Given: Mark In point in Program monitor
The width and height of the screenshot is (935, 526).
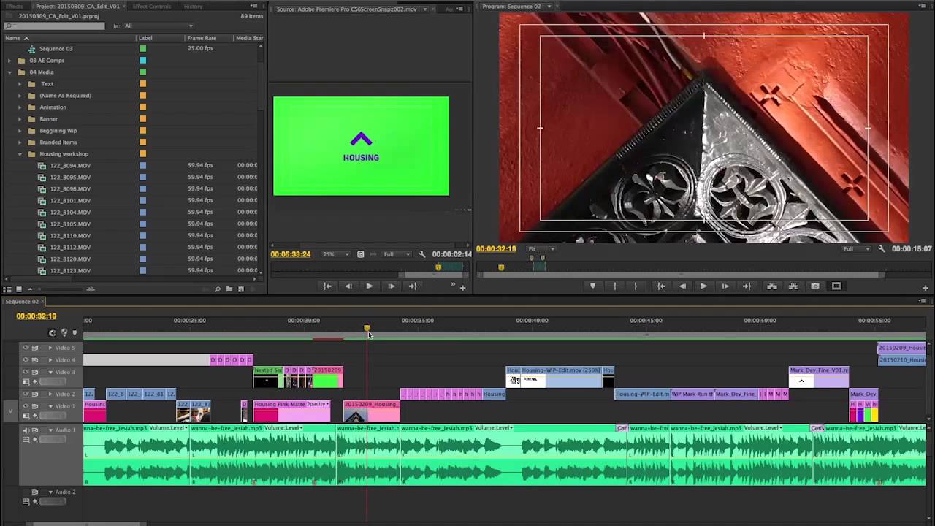Looking at the screenshot, I should (x=614, y=286).
